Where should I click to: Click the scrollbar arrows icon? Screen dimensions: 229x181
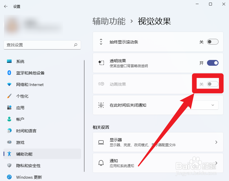[x=101, y=42]
